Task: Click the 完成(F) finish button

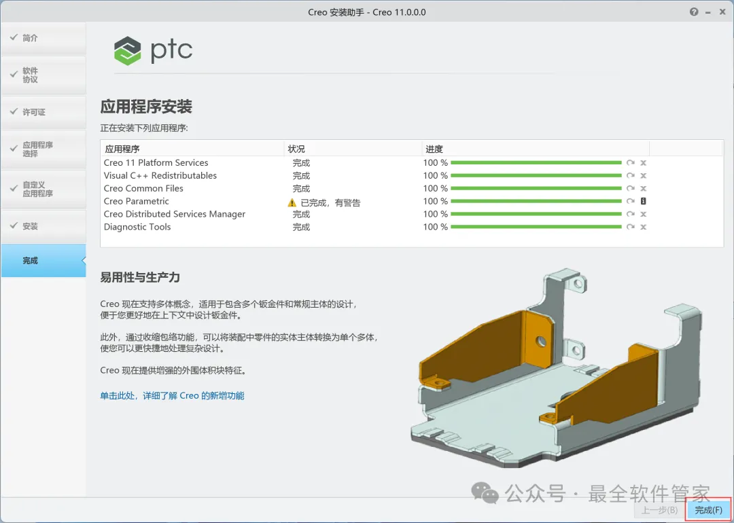Action: (x=708, y=510)
